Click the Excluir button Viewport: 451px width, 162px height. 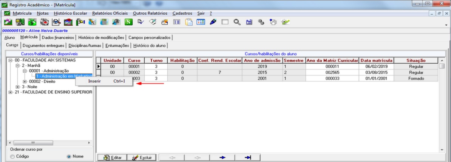(142, 157)
